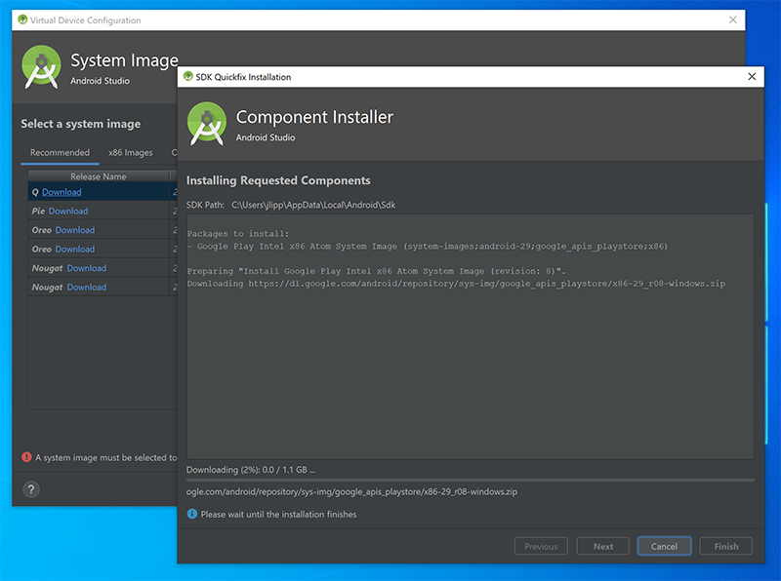
Task: Click the red error icon in System Image window
Action: click(x=26, y=457)
